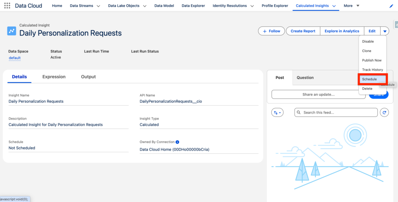Select Schedule from the dropdown menu

tap(369, 79)
